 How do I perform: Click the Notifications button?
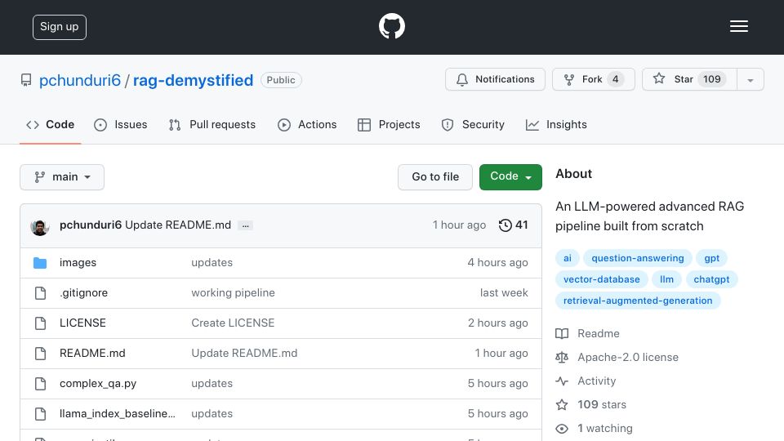click(x=495, y=79)
